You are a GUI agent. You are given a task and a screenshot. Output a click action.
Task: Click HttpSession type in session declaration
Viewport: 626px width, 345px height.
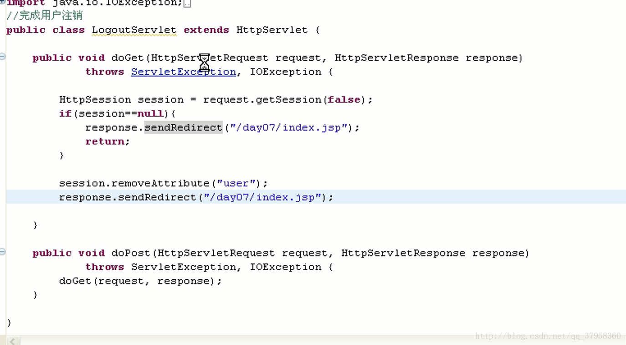pyautogui.click(x=95, y=100)
